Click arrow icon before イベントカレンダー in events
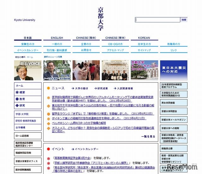Image resolution: width=202 pixels, height=174 pixels. (x=73, y=149)
